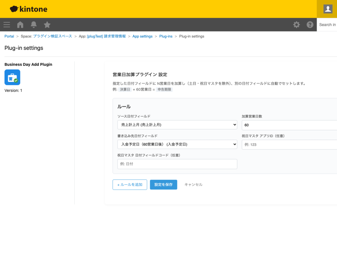Image resolution: width=337 pixels, height=280 pixels.
Task: Open the settings gear icon
Action: pyautogui.click(x=296, y=25)
